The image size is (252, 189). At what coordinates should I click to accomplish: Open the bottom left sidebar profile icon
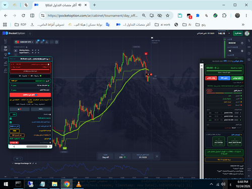click(6, 71)
